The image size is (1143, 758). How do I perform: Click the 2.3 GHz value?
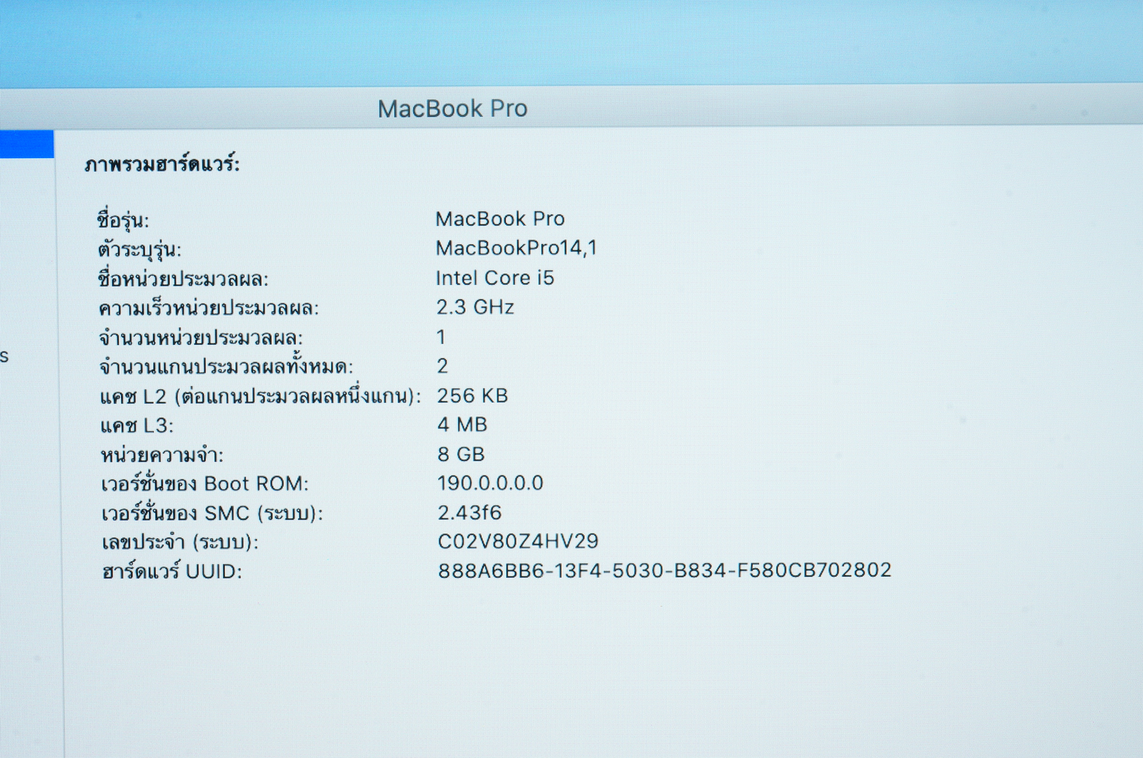475,308
